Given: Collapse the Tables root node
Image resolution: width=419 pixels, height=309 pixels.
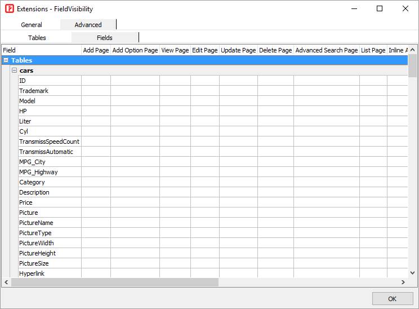Looking at the screenshot, I should click(x=6, y=60).
